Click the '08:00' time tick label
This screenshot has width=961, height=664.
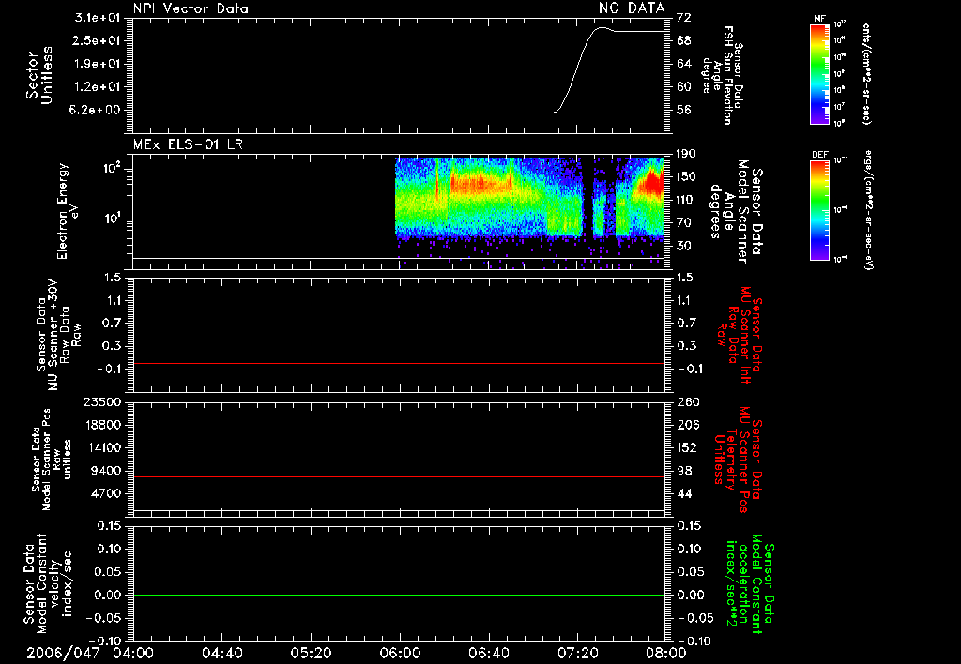pos(666,653)
